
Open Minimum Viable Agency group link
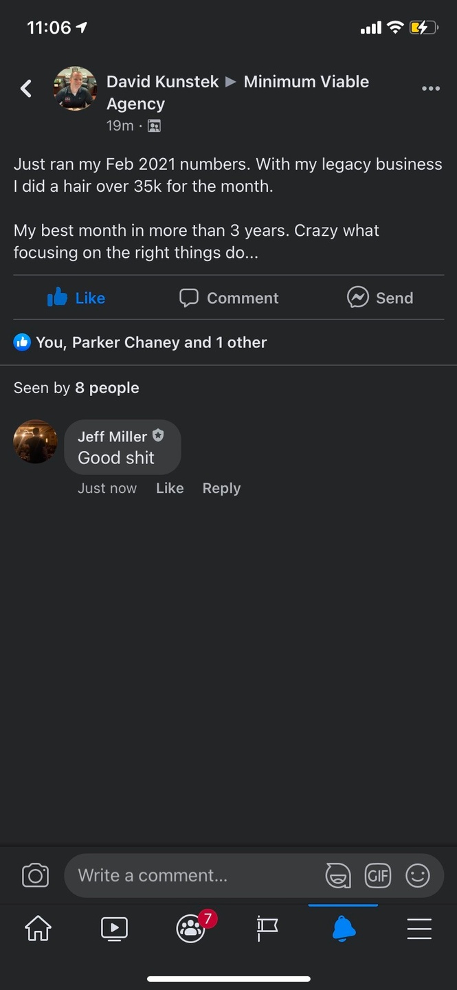pyautogui.click(x=306, y=82)
